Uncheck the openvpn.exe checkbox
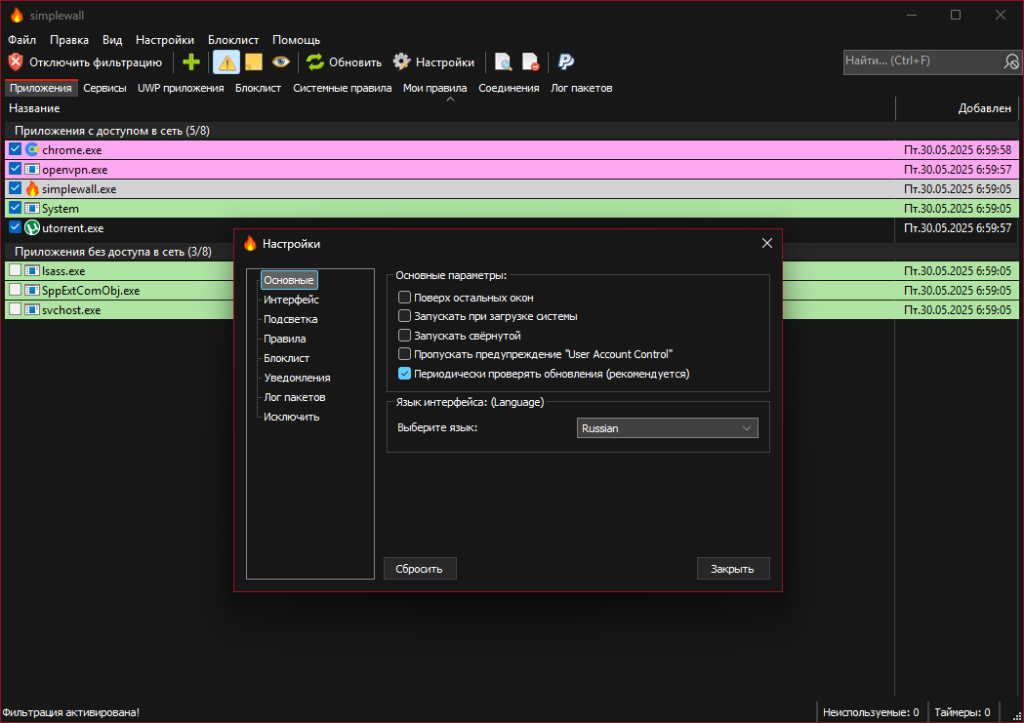The height and width of the screenshot is (723, 1024). [x=15, y=169]
